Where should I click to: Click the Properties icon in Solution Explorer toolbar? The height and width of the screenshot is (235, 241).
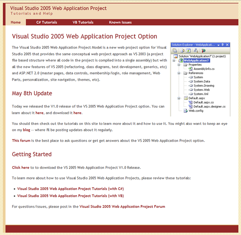coord(175,50)
